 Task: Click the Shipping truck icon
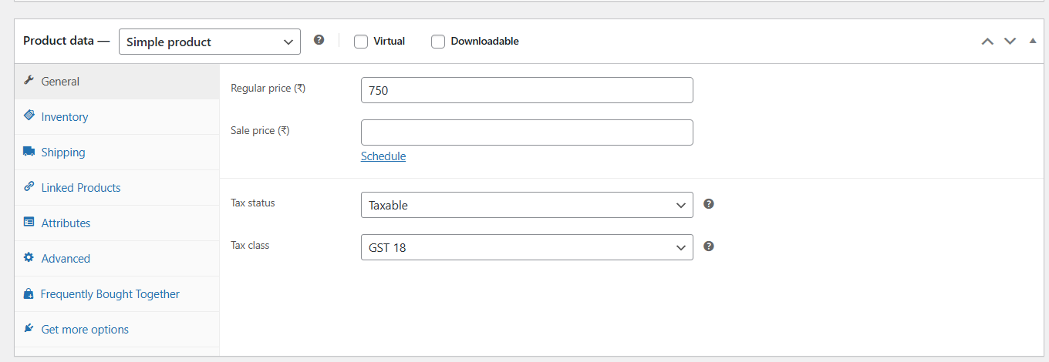point(29,152)
